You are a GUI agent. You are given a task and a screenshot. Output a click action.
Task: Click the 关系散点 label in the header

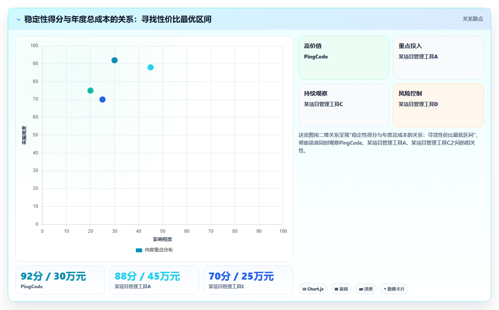pos(472,19)
